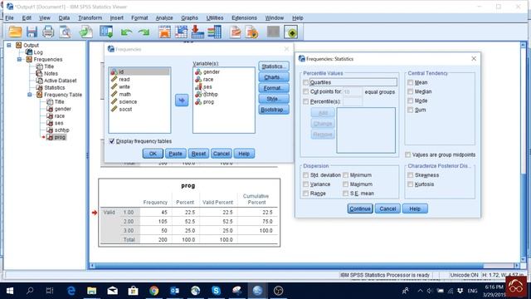Enable Quartiles checkbox

[306, 82]
